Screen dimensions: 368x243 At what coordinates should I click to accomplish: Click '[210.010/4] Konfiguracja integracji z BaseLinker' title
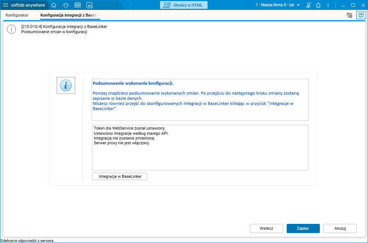point(64,27)
